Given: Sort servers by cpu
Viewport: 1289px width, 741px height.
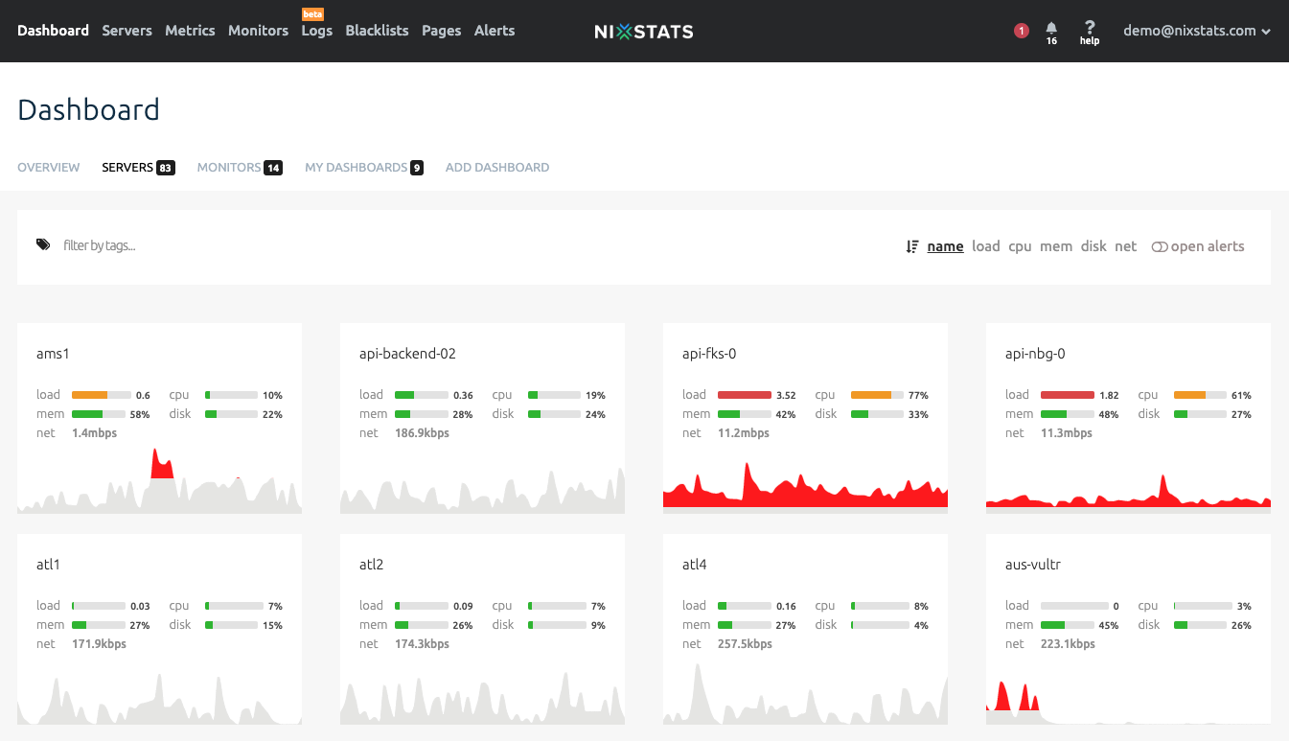Looking at the screenshot, I should click(1020, 246).
